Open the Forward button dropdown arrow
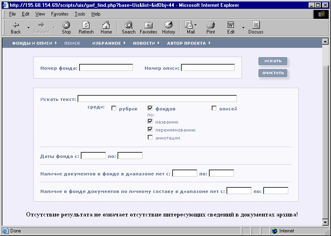Image resolution: width=331 pixels, height=236 pixels. click(54, 28)
